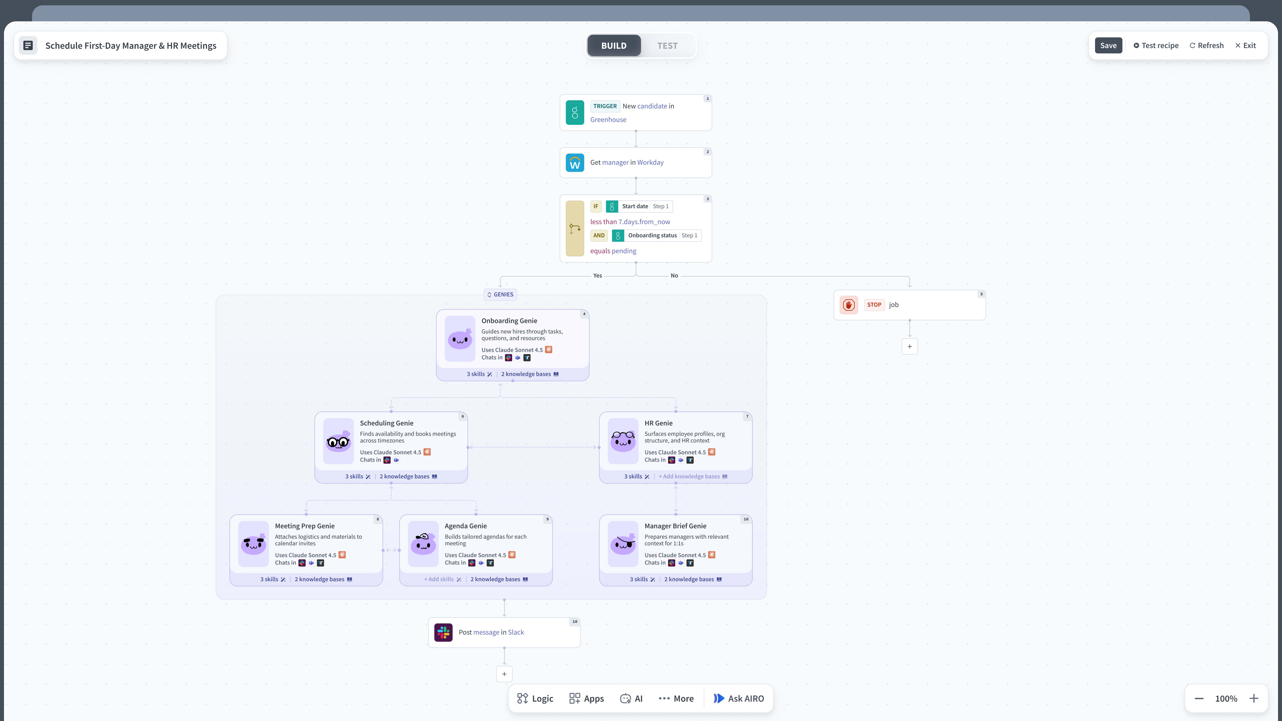Open the Logic menu in bottom toolbar
The width and height of the screenshot is (1282, 721).
(x=535, y=699)
